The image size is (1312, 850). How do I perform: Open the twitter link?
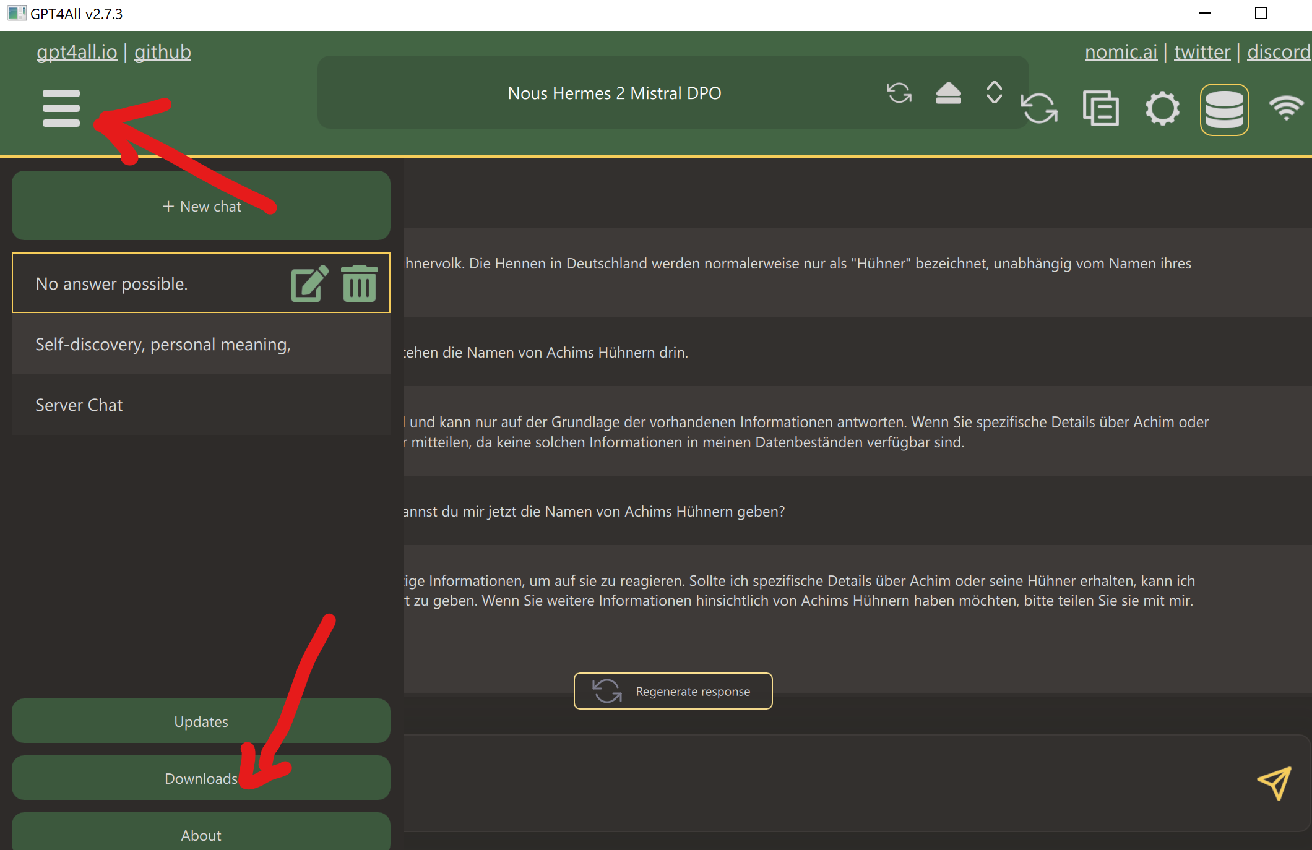tap(1202, 52)
